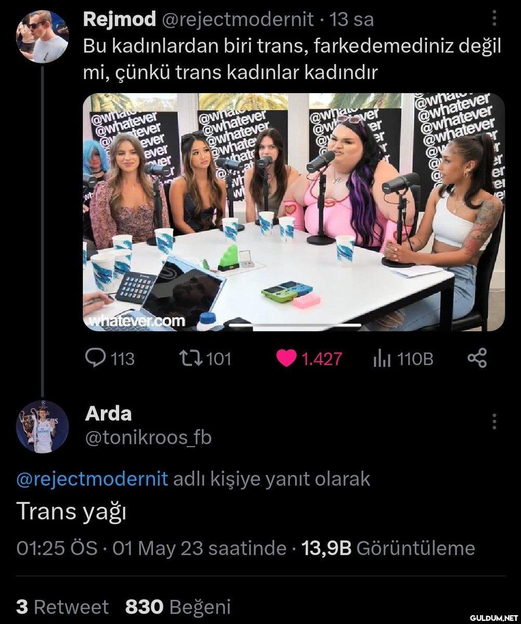This screenshot has height=624, width=521.
Task: Click the Arda display name
Action: point(108,414)
